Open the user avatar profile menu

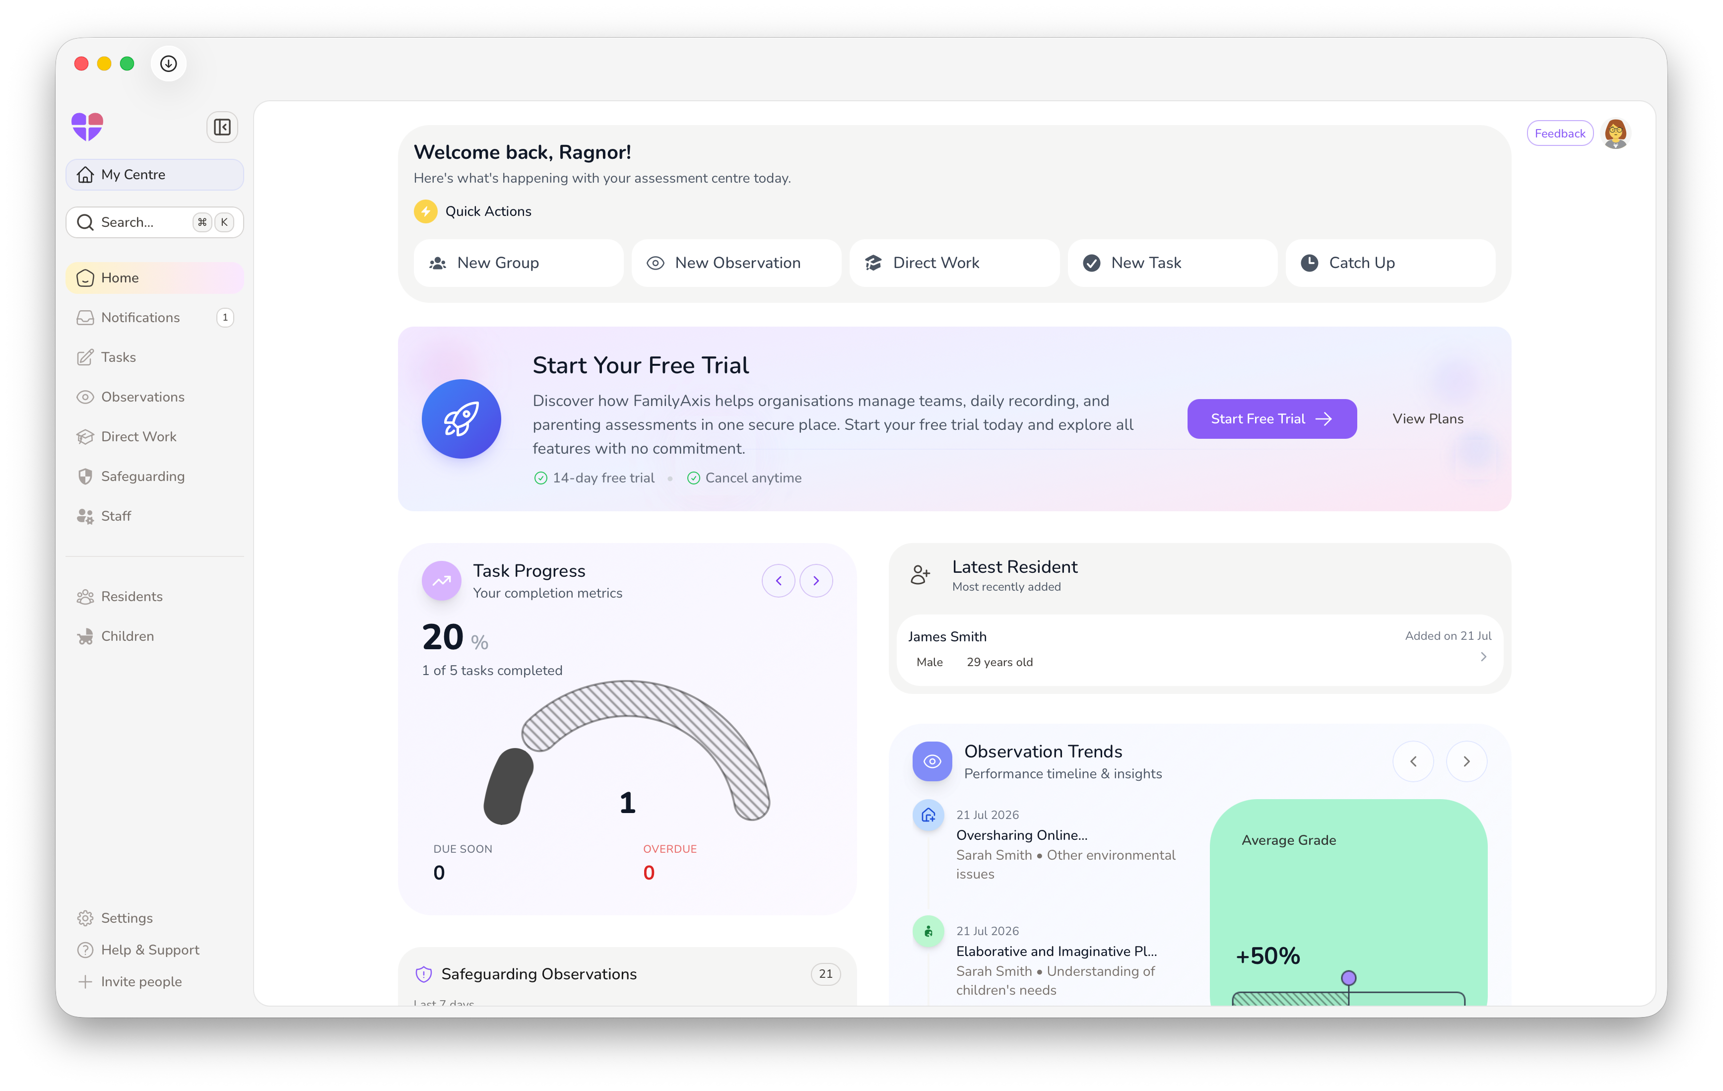point(1616,133)
